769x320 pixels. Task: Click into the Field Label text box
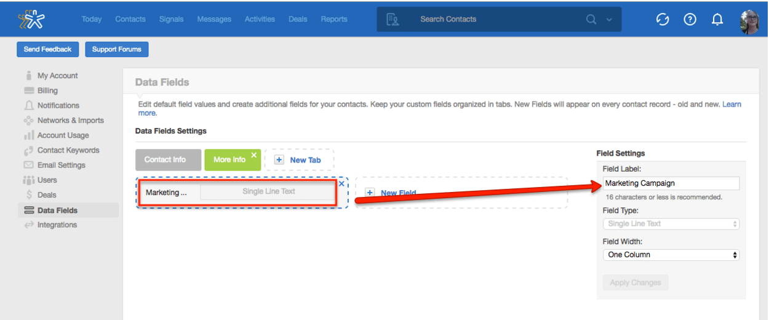tap(671, 183)
